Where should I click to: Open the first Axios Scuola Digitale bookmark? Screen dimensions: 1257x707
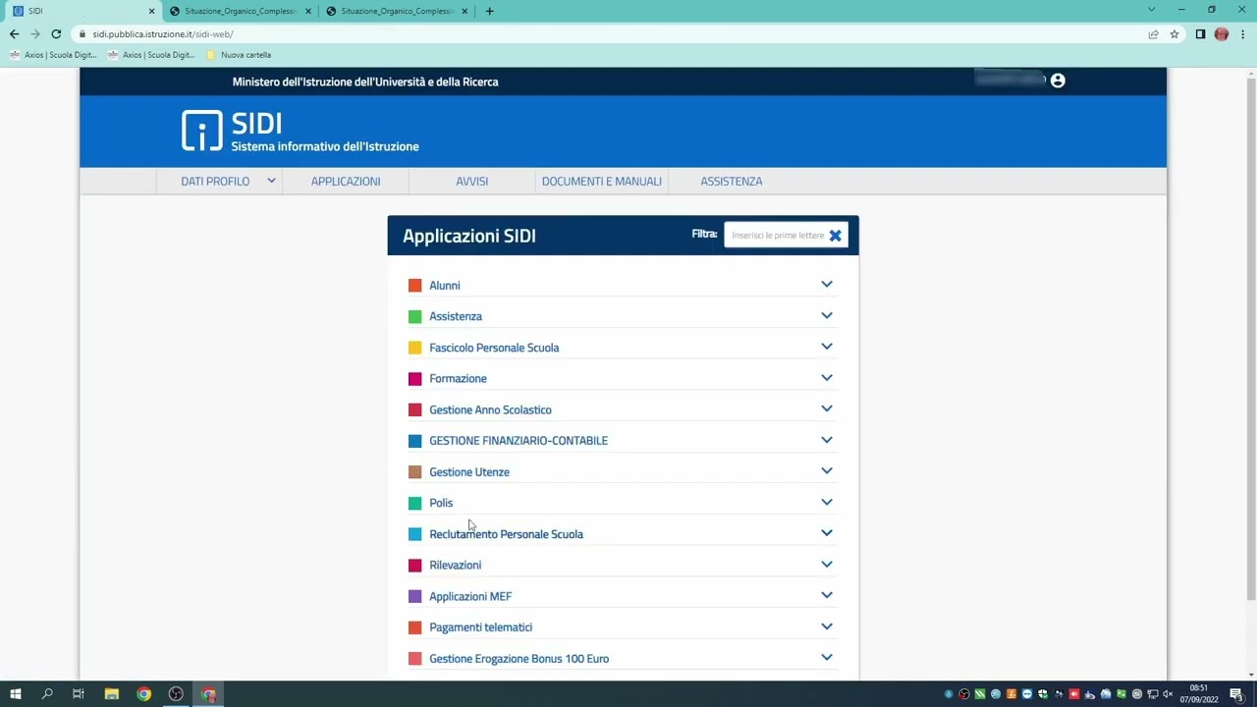pyautogui.click(x=53, y=55)
